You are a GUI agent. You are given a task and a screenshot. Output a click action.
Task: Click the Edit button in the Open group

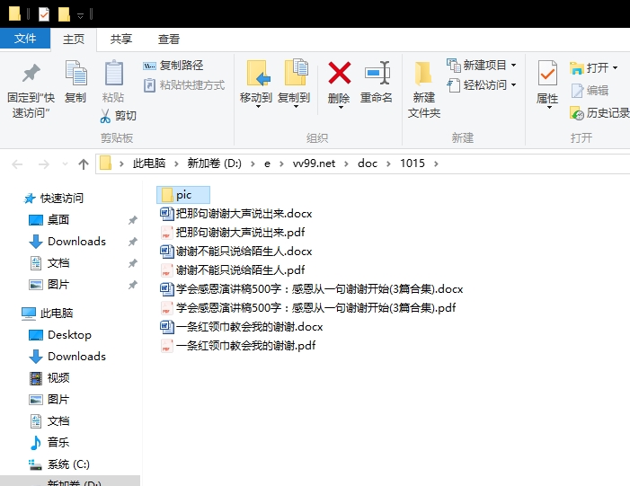coord(590,91)
